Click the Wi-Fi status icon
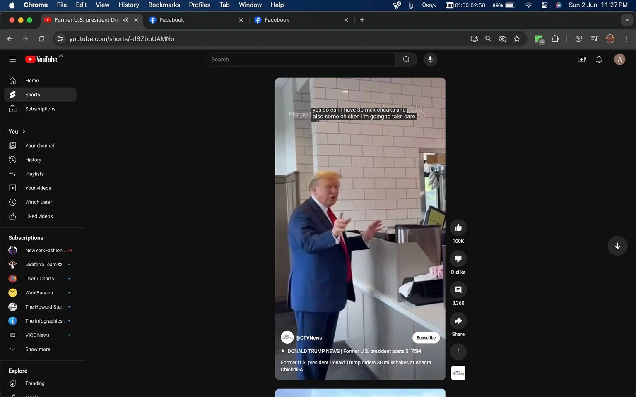636x397 pixels. pos(529,5)
